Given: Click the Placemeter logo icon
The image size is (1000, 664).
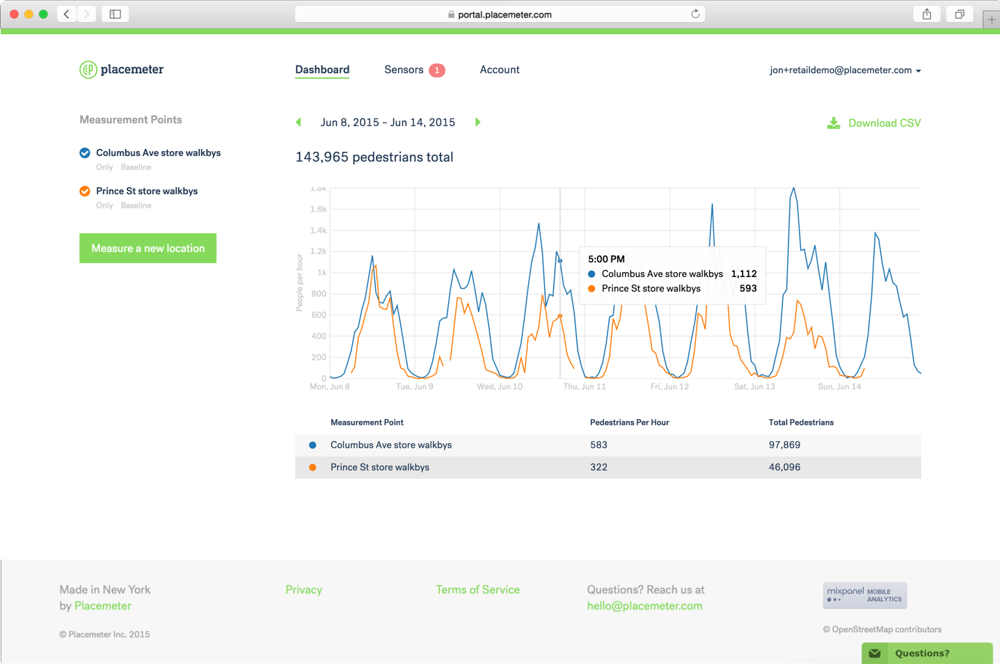Looking at the screenshot, I should pyautogui.click(x=88, y=70).
